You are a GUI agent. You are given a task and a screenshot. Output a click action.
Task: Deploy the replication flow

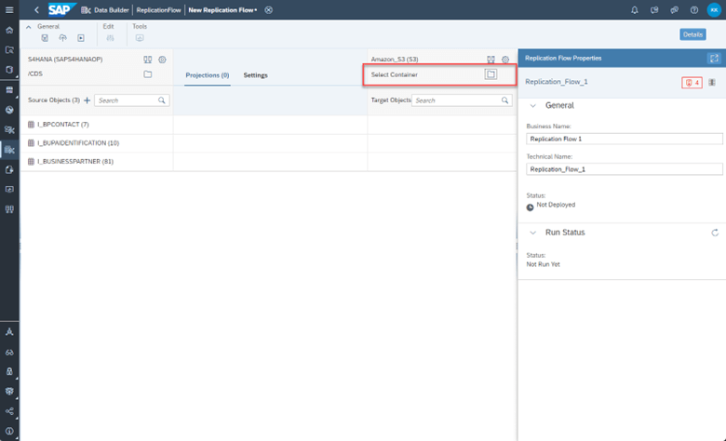pos(62,38)
